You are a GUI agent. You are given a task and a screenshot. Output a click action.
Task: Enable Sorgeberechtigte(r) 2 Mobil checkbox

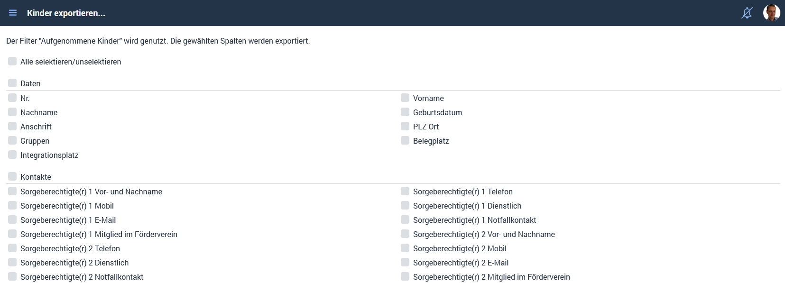tap(405, 248)
